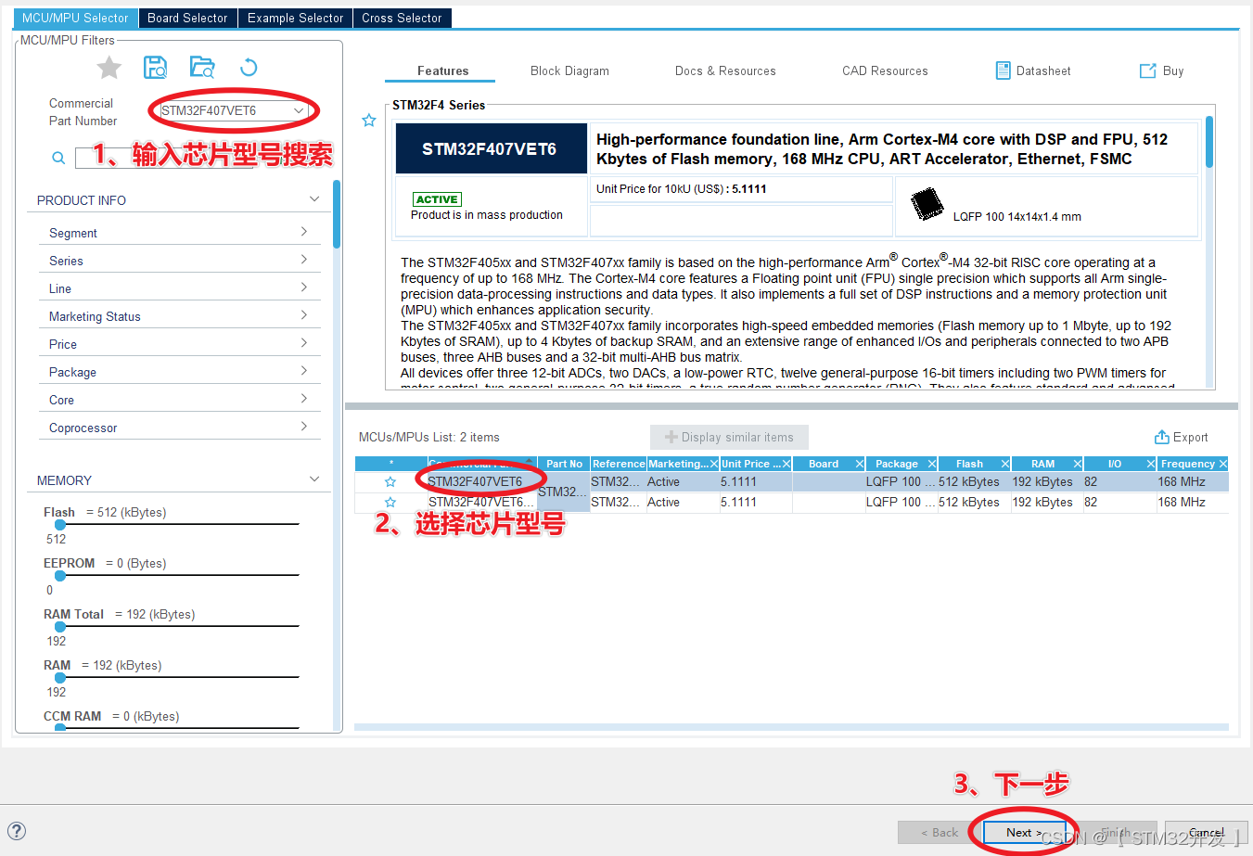The width and height of the screenshot is (1253, 856).
Task: Click the Flash memory slider handle
Action: pos(60,525)
